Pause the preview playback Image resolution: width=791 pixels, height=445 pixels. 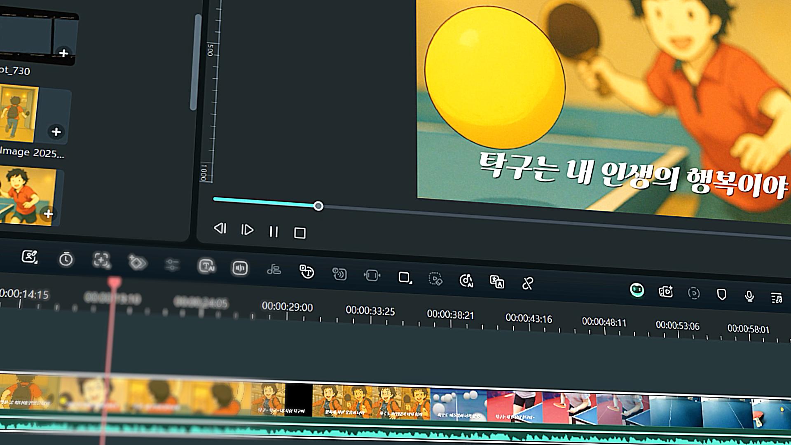pos(274,232)
